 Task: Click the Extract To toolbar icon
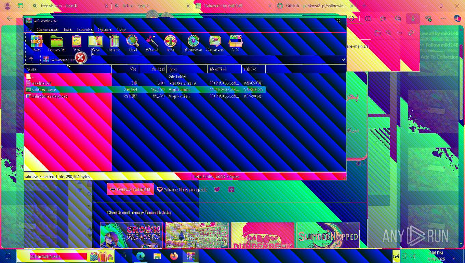57,43
